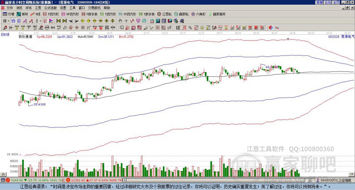This screenshot has width=355, height=190.
Task: Click the 48.5000 price annotation
Action: 271,67
